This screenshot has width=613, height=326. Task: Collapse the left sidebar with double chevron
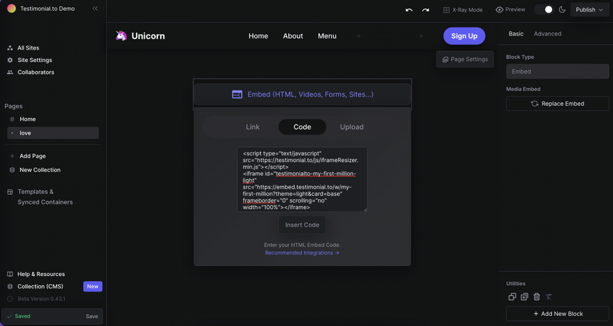tap(95, 9)
